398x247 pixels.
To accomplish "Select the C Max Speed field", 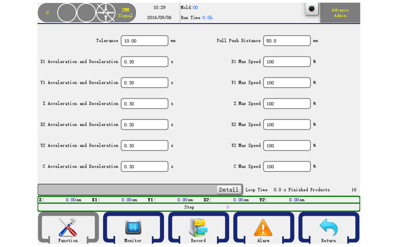I will click(x=287, y=166).
